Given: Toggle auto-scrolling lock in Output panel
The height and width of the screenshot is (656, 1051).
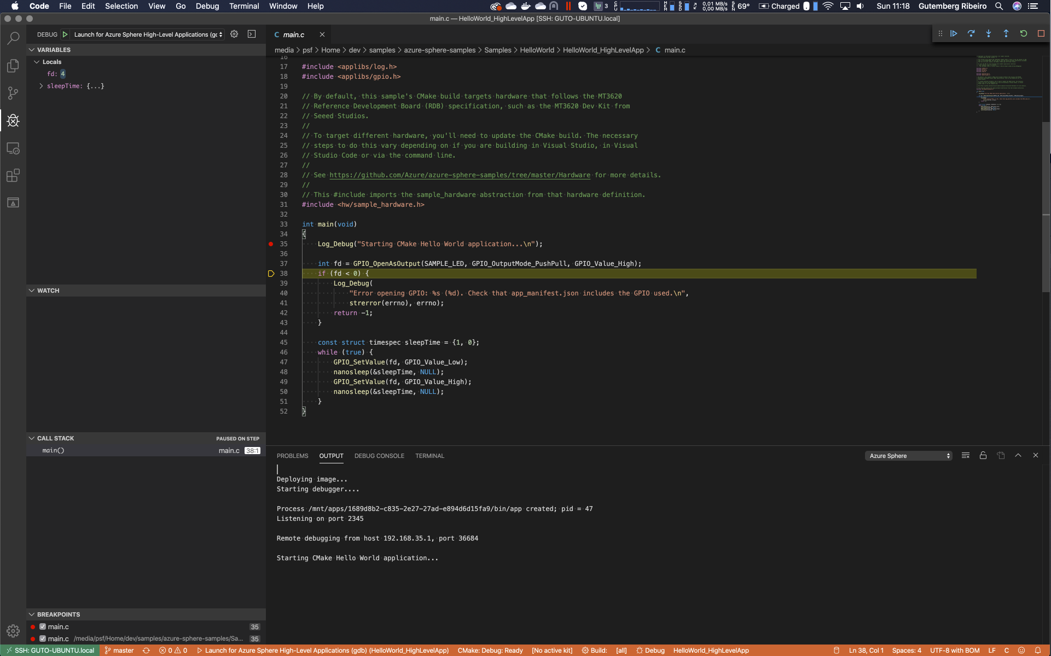Looking at the screenshot, I should [x=983, y=455].
